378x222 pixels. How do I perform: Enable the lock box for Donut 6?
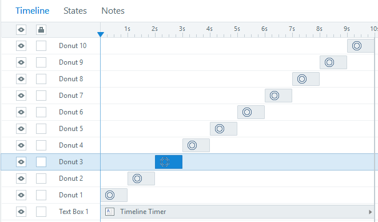click(x=41, y=112)
